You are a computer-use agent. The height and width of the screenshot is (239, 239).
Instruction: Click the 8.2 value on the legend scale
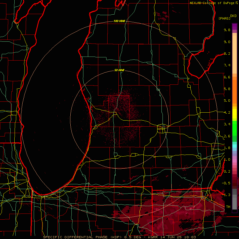pos(227,53)
